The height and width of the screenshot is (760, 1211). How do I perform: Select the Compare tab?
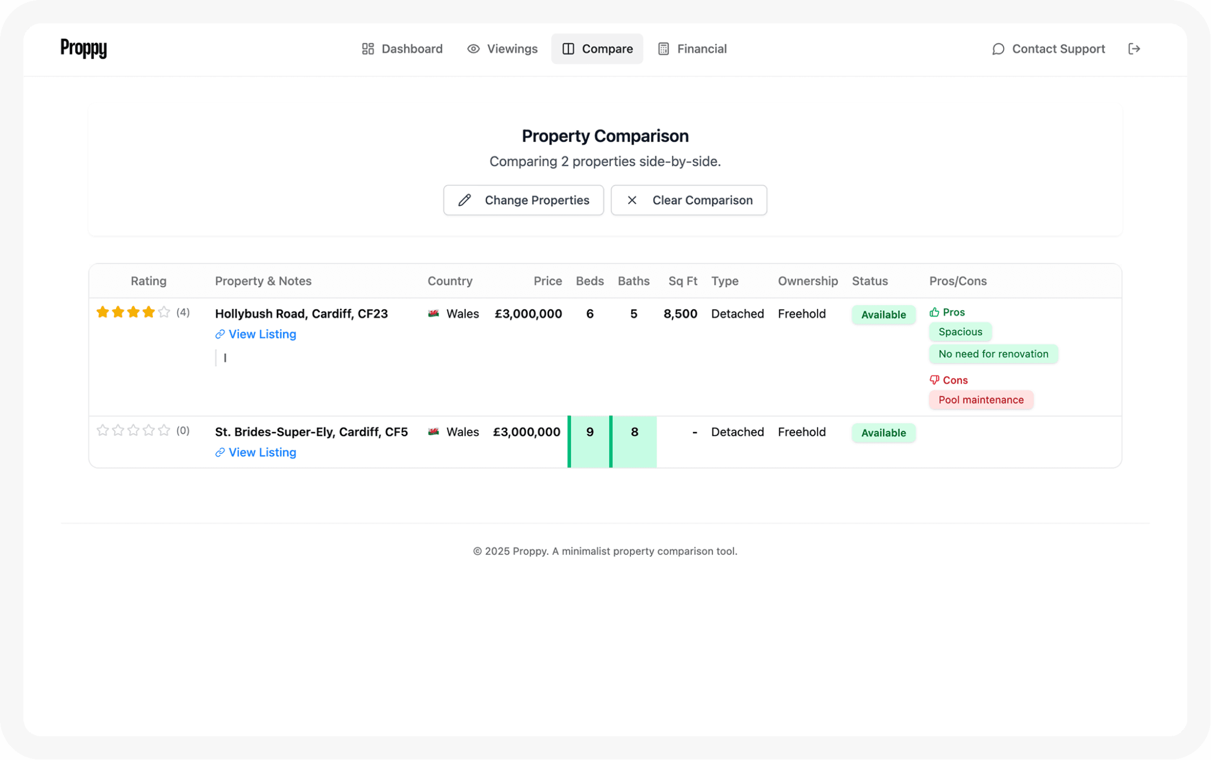(x=597, y=49)
